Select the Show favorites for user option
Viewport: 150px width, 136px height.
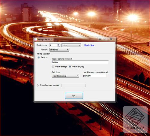37,85
